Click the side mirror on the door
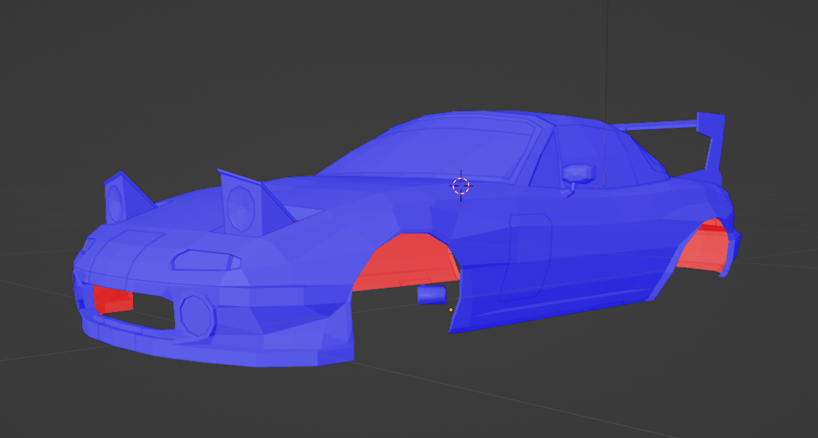 click(579, 172)
